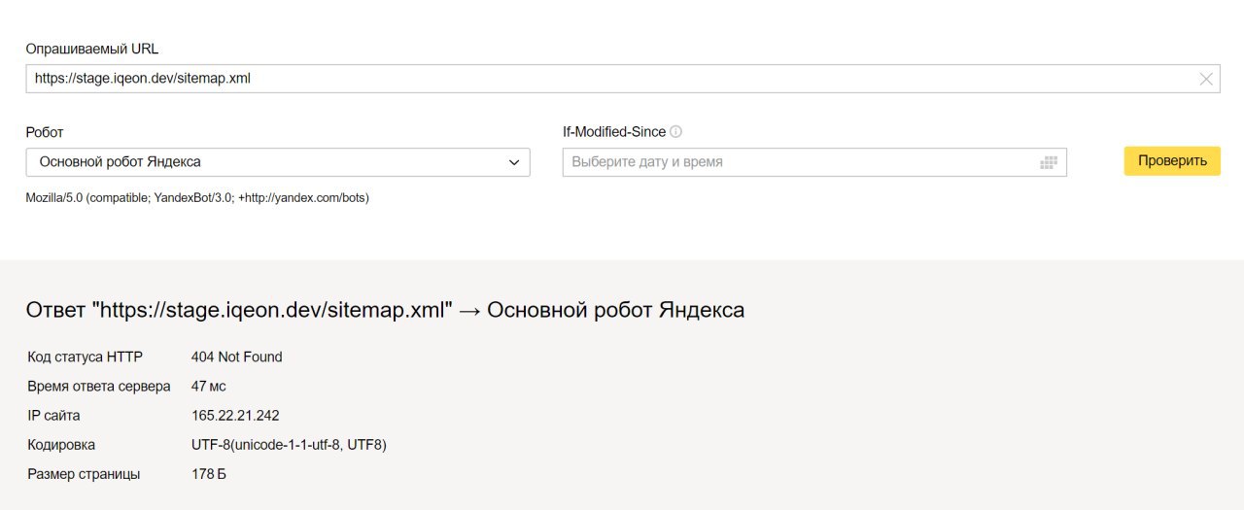Clear the requested URL with the X icon
The image size is (1244, 510).
(x=1206, y=80)
